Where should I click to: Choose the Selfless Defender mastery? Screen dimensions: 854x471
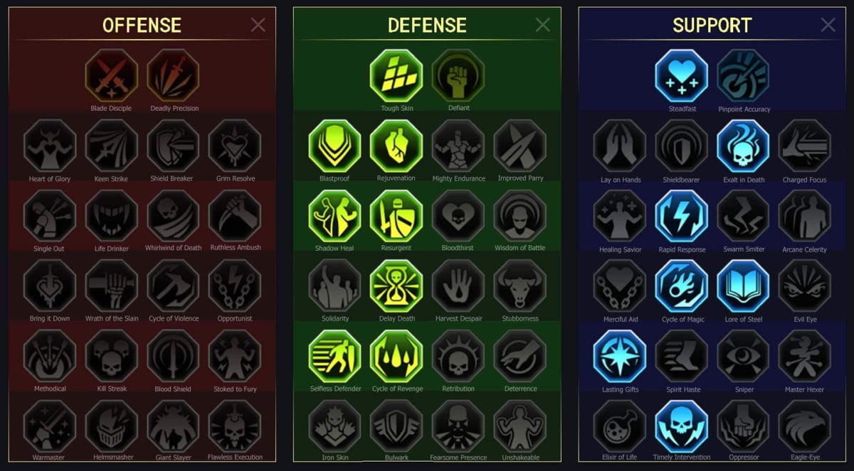tap(334, 356)
